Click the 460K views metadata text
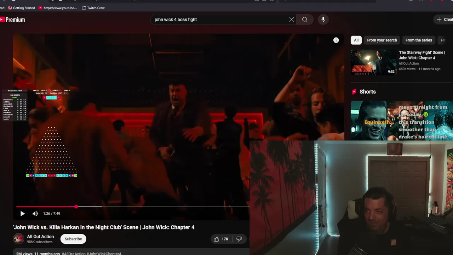 [407, 69]
